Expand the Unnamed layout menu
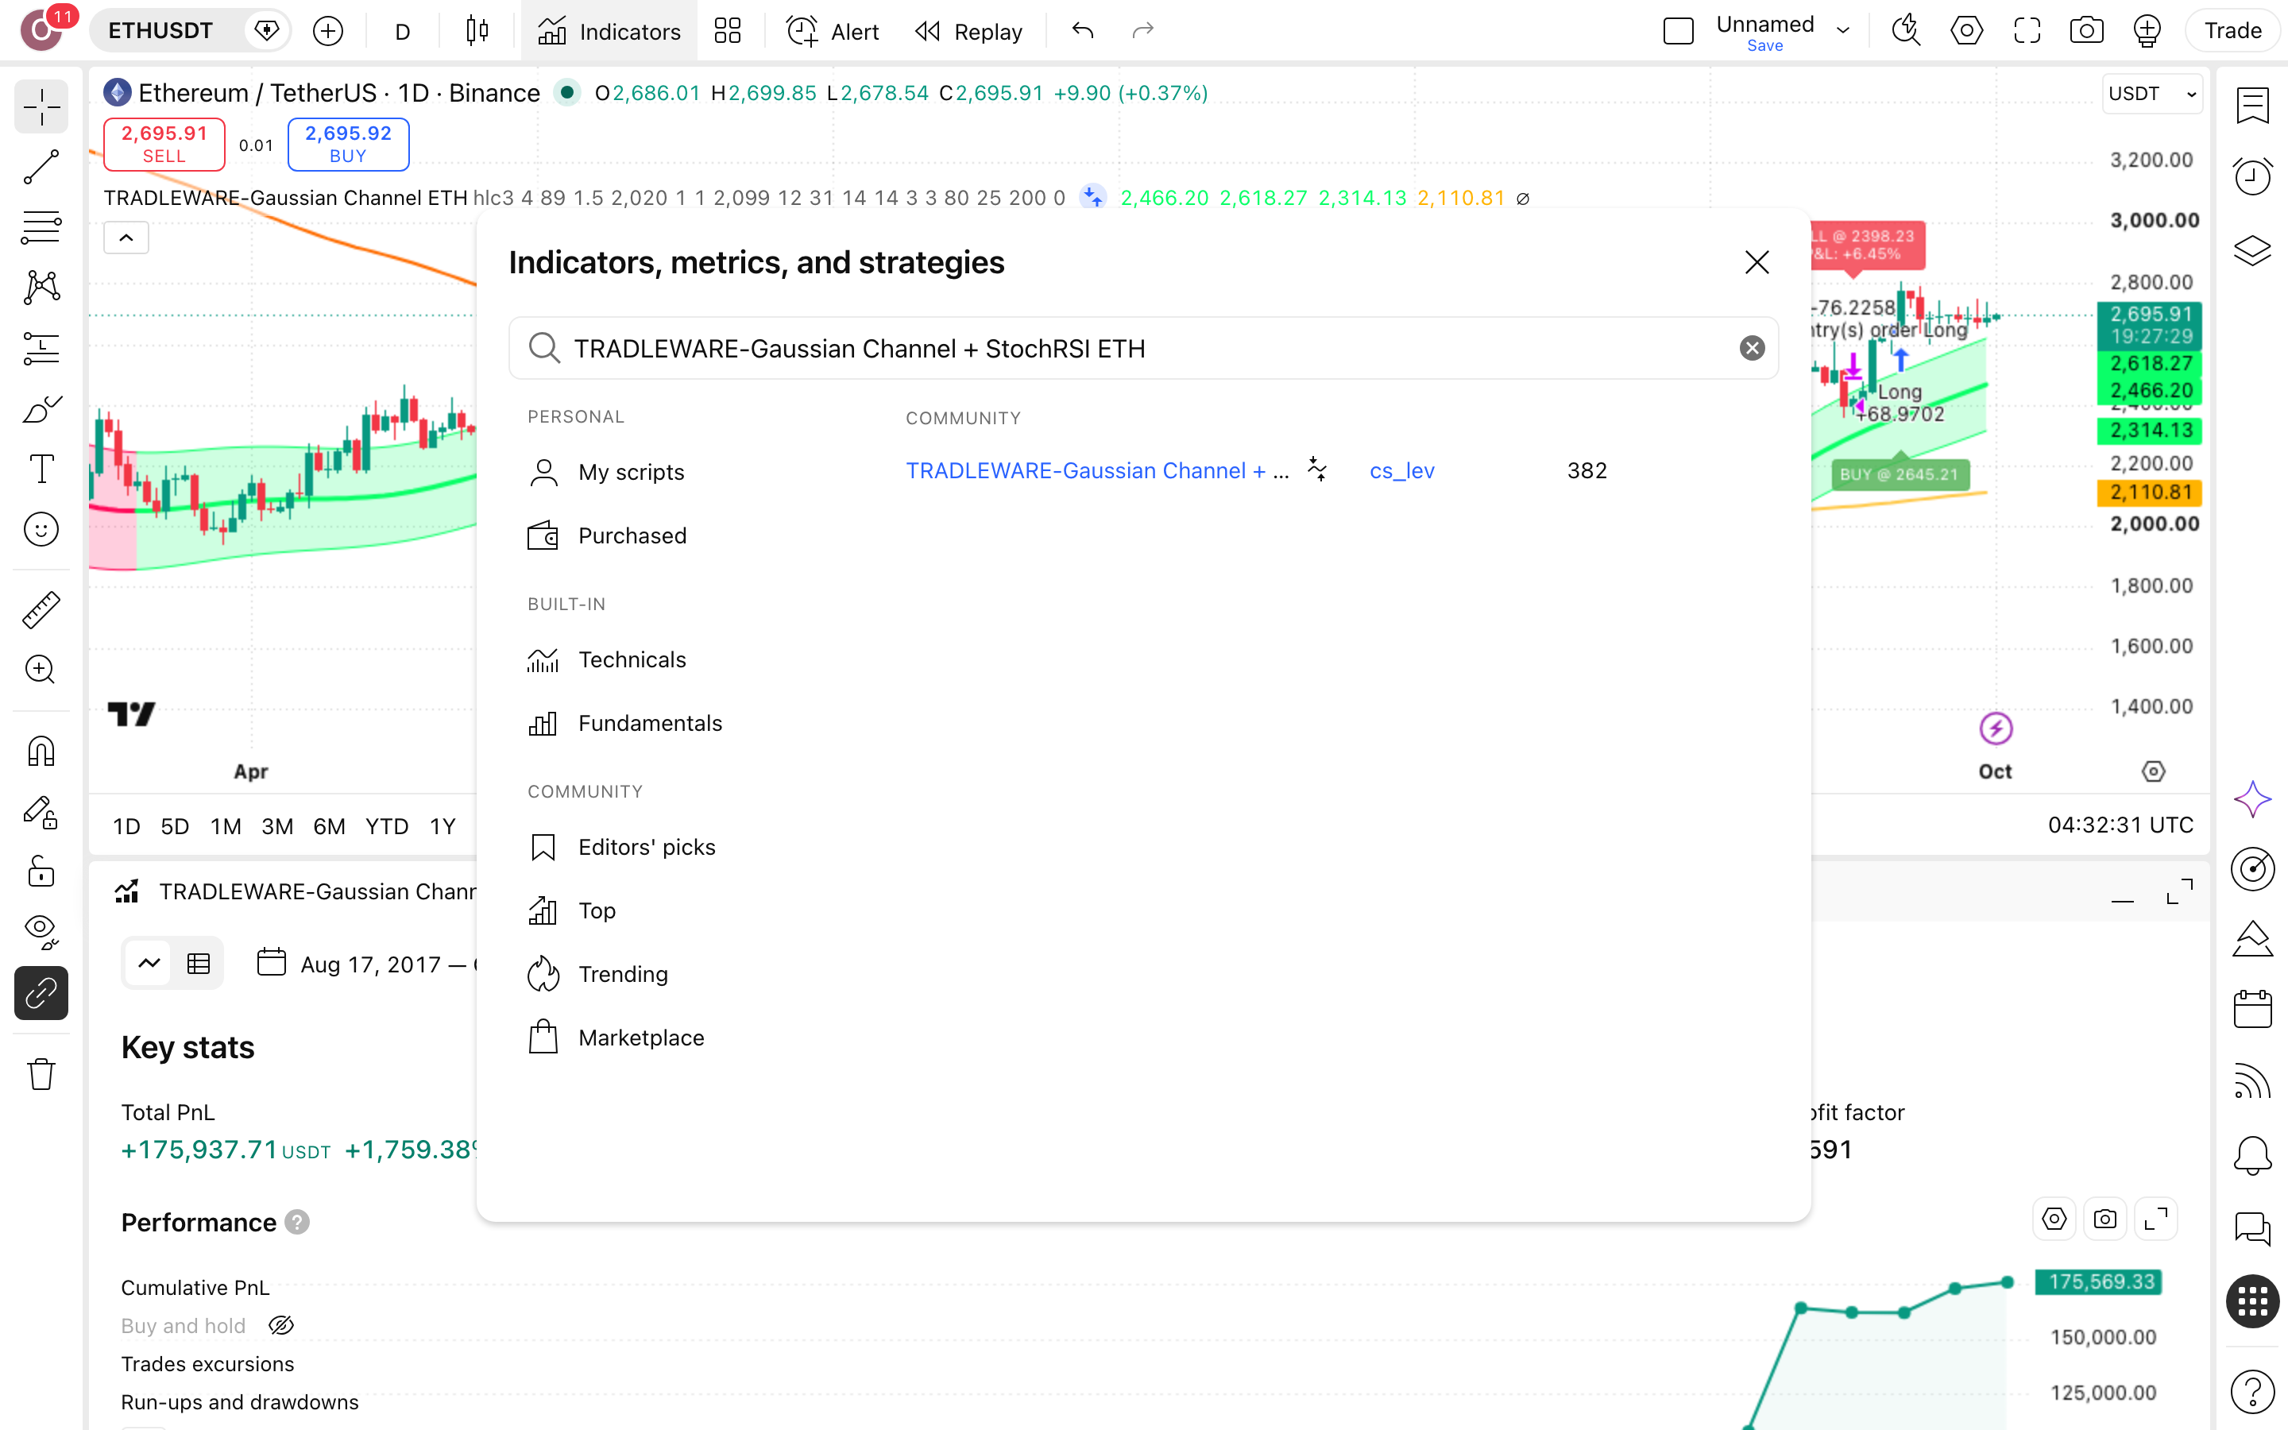The image size is (2288, 1430). coord(1842,31)
